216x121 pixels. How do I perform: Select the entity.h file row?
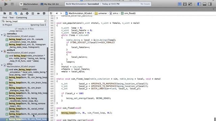tap(24, 51)
